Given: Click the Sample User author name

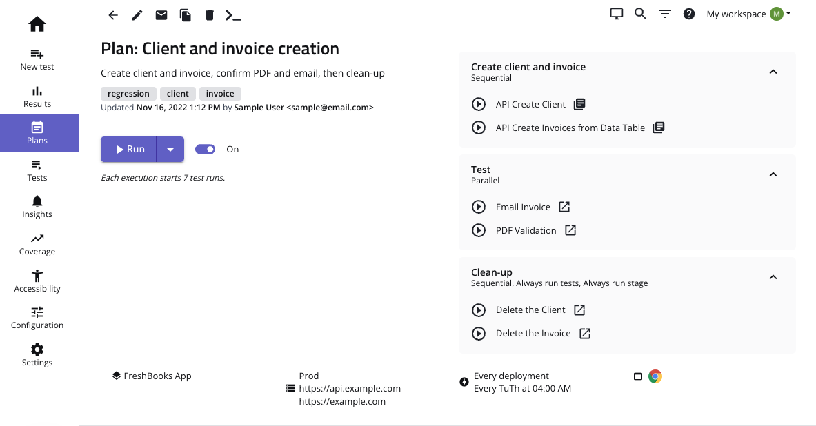Looking at the screenshot, I should click(x=259, y=107).
